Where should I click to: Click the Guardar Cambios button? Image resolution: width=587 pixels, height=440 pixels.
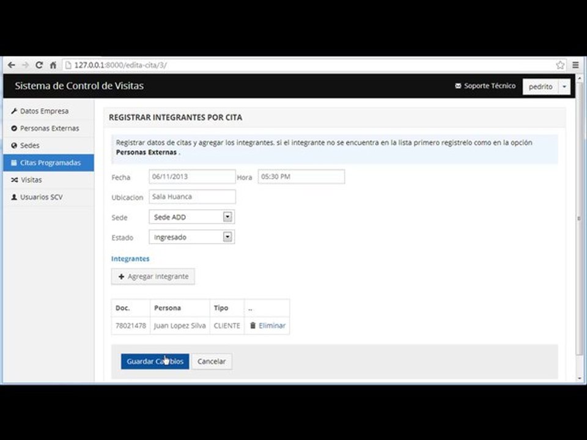pos(155,361)
